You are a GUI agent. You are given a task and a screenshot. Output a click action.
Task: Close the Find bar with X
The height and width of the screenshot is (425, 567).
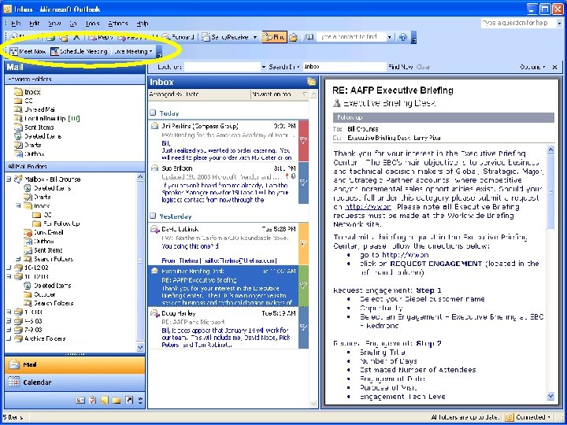click(554, 67)
